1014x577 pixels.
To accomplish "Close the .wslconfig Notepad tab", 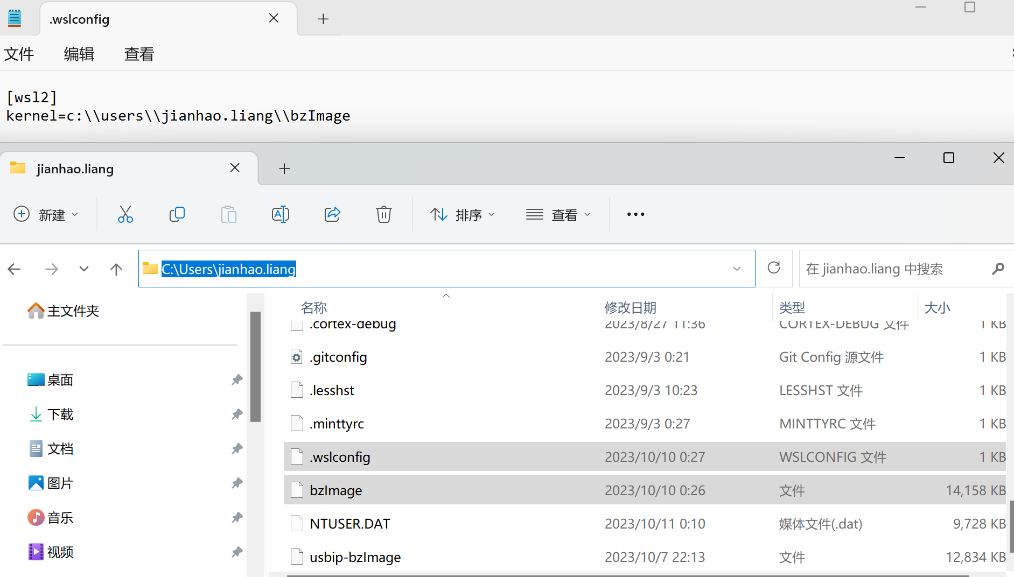I will pos(274,18).
